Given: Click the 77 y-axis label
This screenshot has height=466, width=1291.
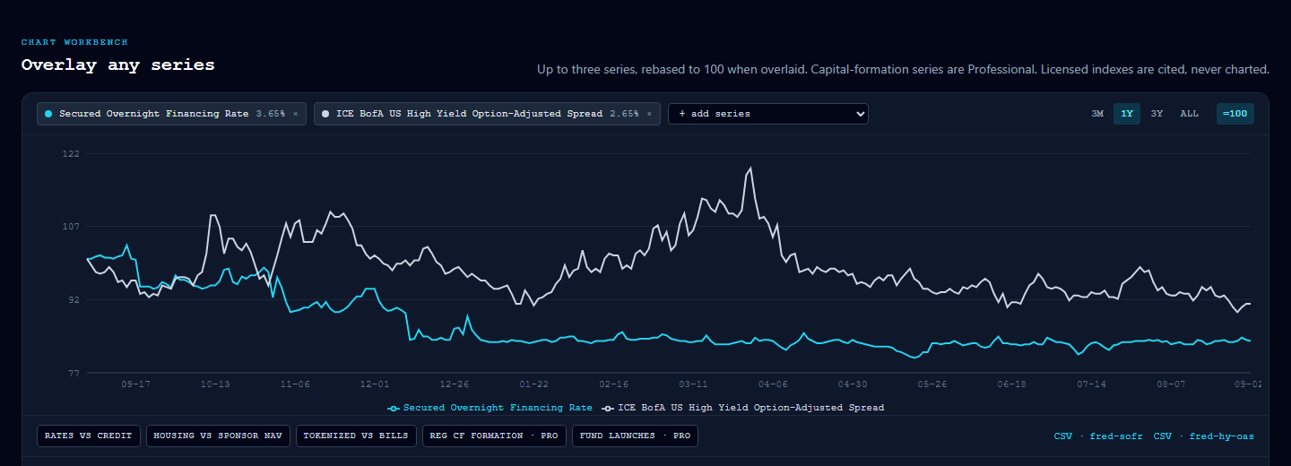Looking at the screenshot, I should pyautogui.click(x=74, y=373).
